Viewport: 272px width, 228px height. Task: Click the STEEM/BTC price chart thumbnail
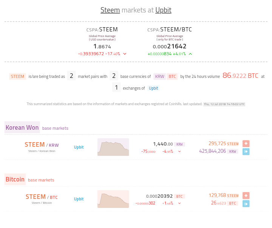click(x=113, y=199)
